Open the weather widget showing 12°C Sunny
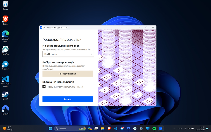 (x=8, y=128)
